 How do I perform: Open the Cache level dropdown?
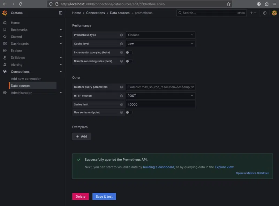tap(160, 44)
